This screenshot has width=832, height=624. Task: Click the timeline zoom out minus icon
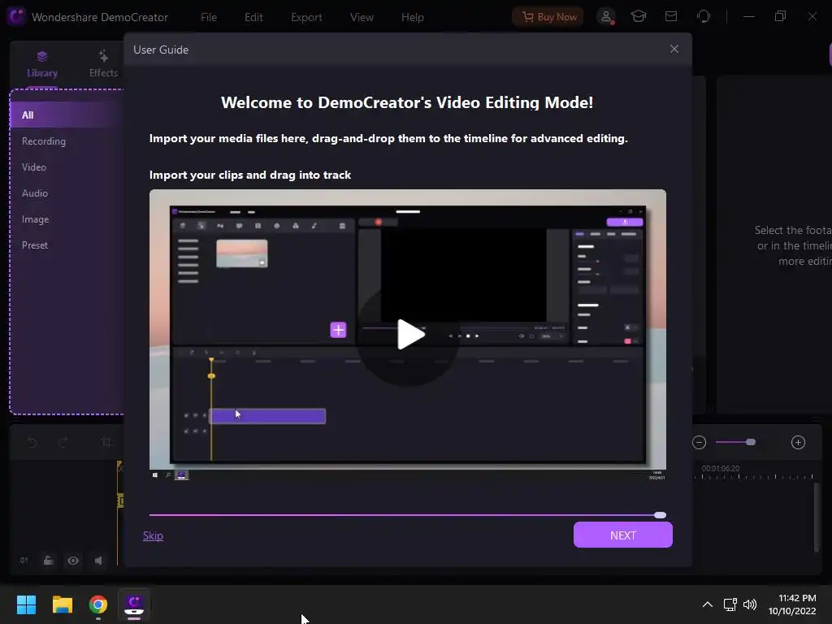click(699, 442)
